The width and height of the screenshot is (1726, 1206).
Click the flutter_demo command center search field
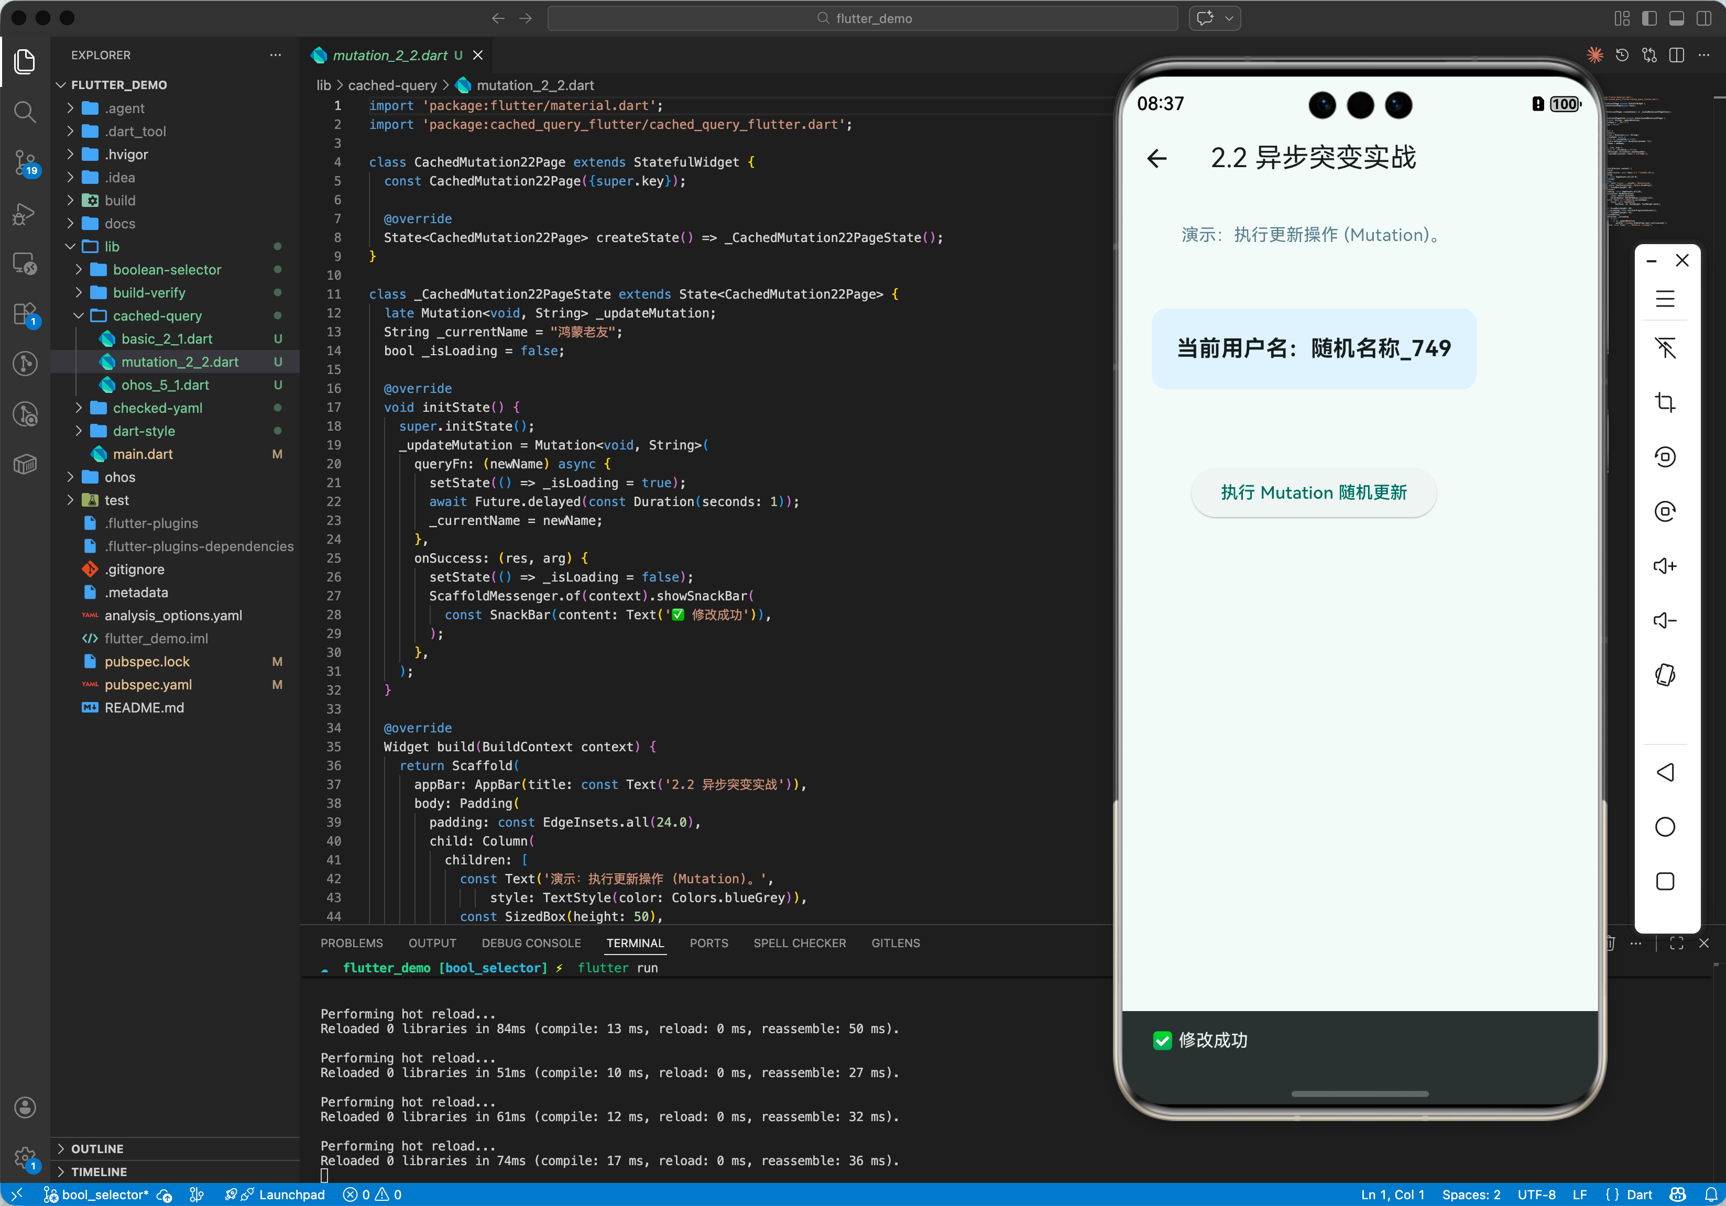click(862, 18)
